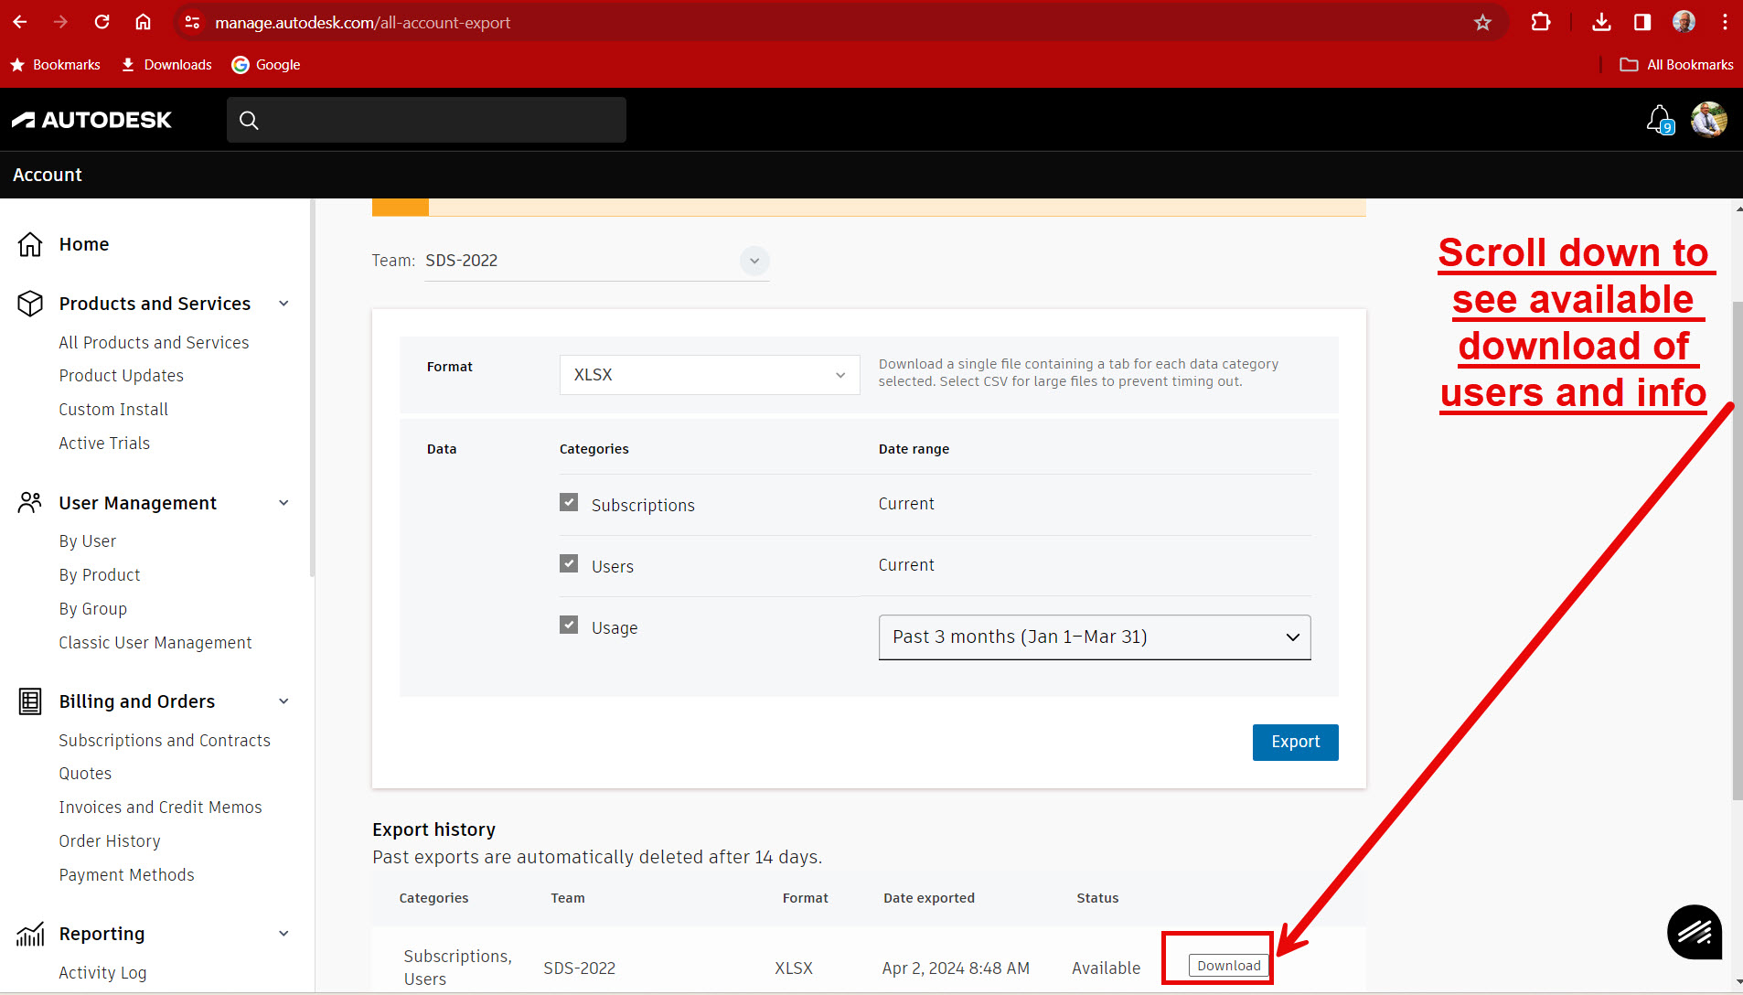Screen dimensions: 1743x995
Task: Open the browser extensions puzzle icon
Action: (1541, 22)
